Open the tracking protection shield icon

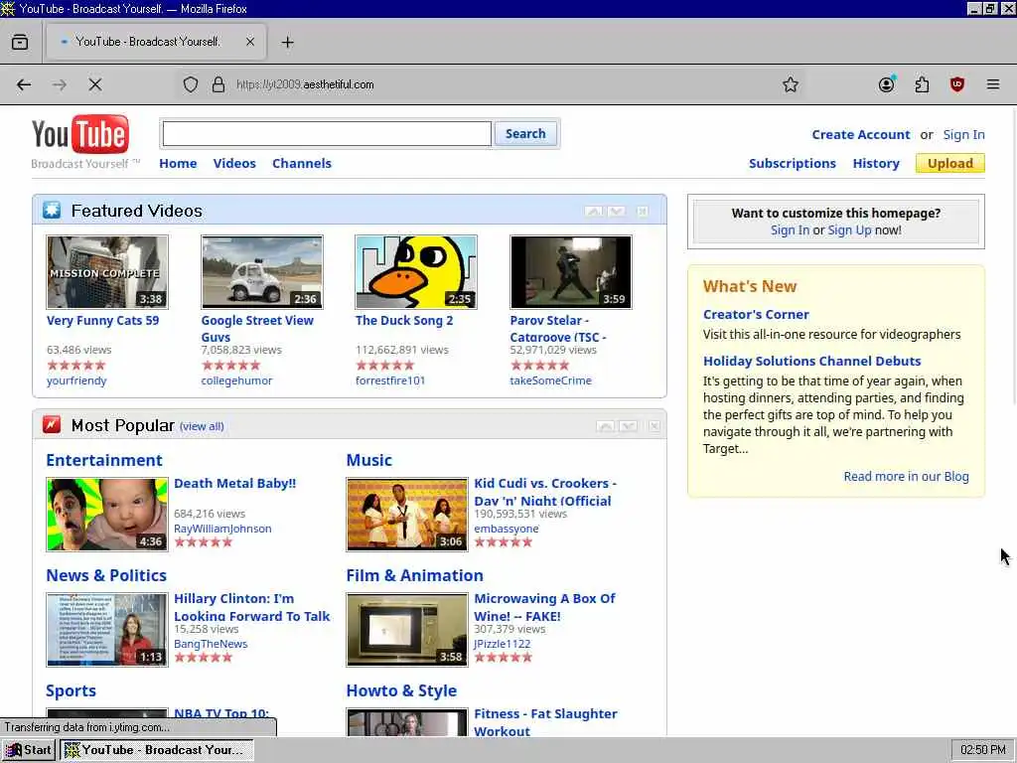coord(190,84)
